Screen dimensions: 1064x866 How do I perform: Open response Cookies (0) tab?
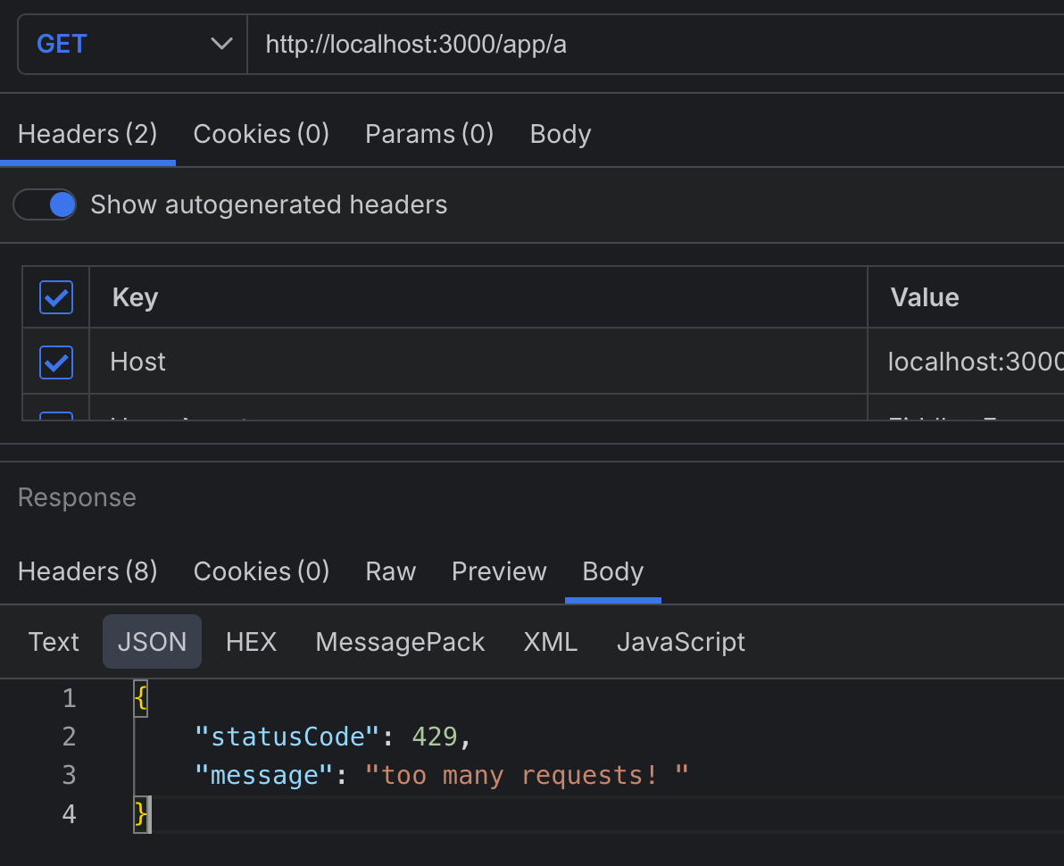[261, 571]
